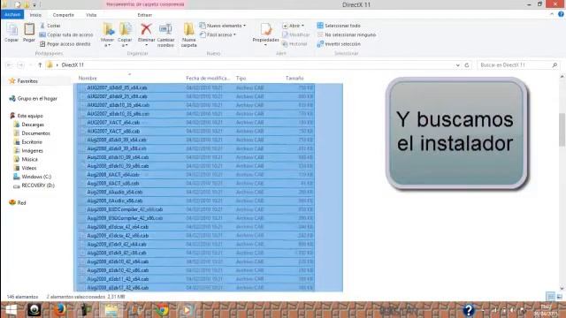Click the Pegar clipboard icon
Viewport: 566px width, 318px height.
29,29
